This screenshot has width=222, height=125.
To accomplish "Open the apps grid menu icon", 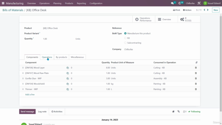I will point(3,3).
